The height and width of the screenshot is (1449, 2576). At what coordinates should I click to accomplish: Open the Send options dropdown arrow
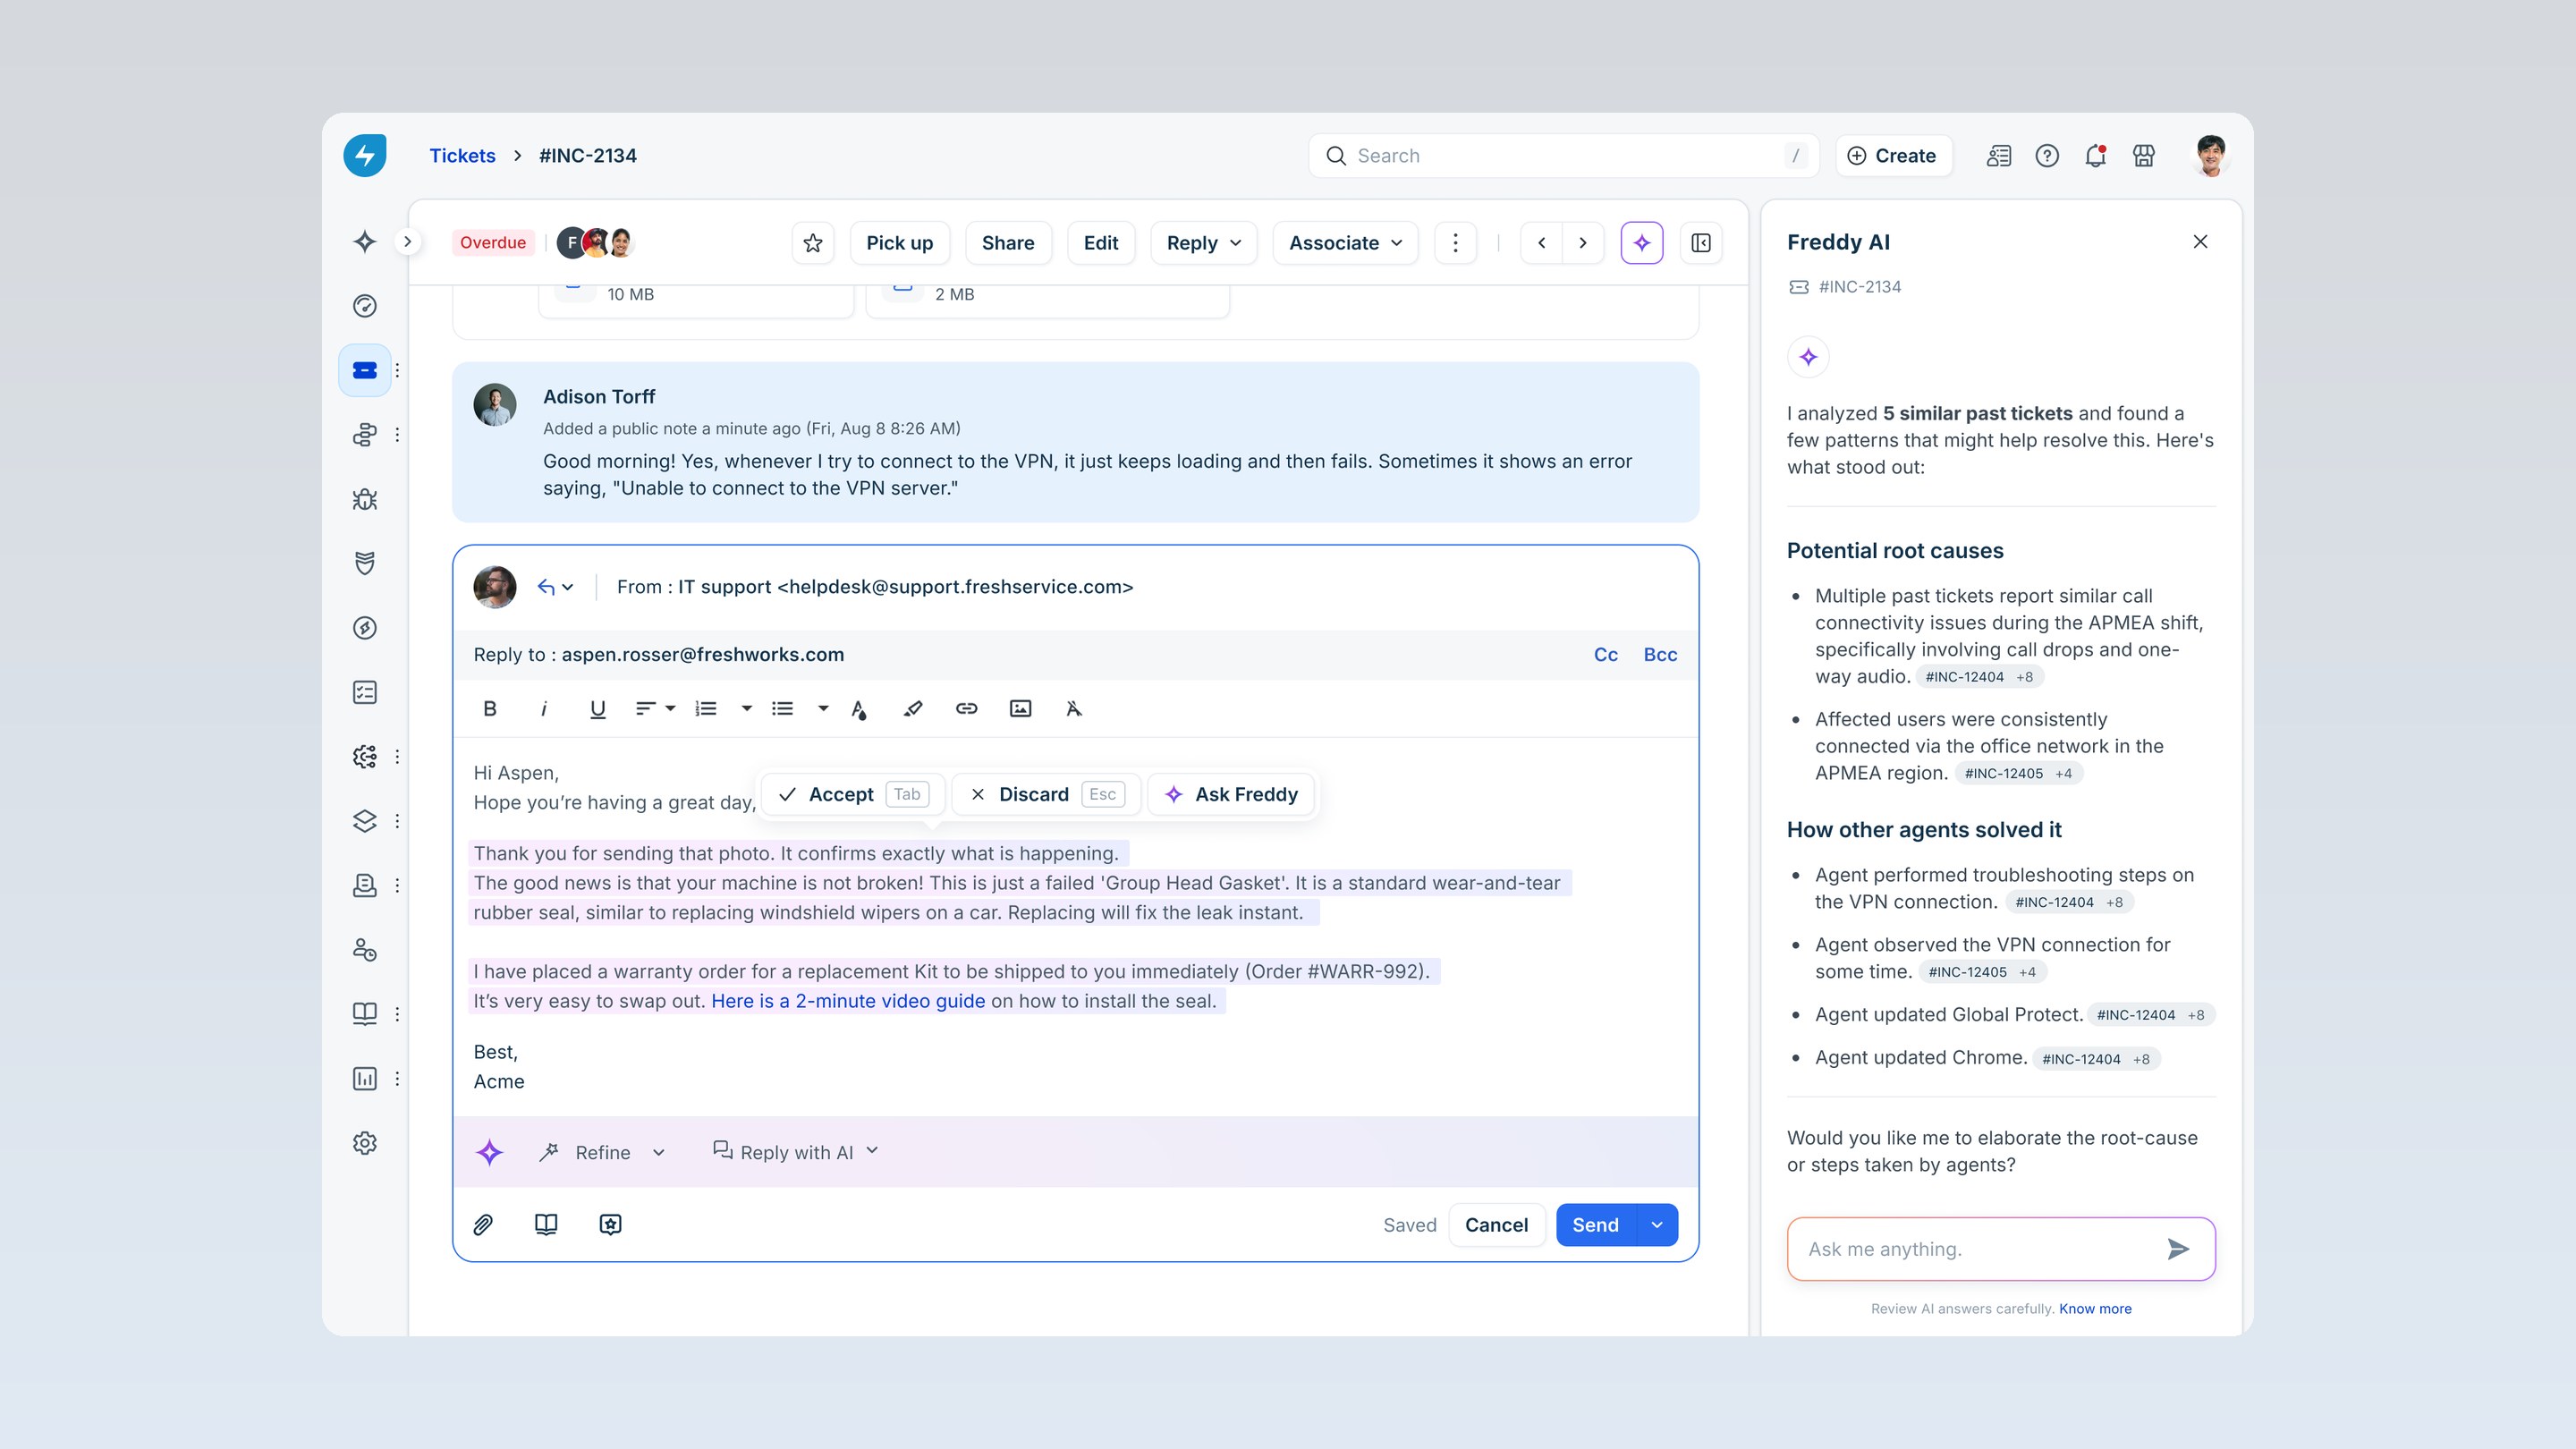[1657, 1225]
